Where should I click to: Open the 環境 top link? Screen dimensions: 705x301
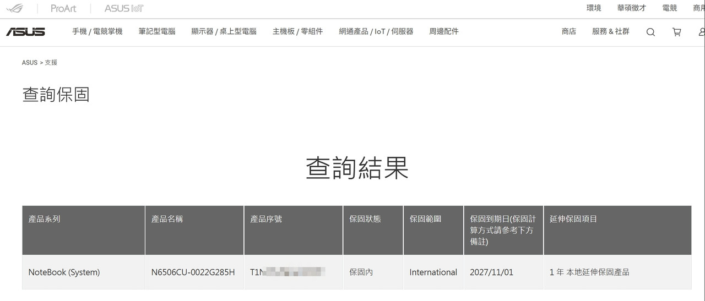pyautogui.click(x=594, y=8)
